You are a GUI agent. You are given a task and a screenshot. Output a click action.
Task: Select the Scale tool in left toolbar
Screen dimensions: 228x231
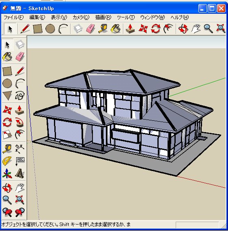coord(7,135)
